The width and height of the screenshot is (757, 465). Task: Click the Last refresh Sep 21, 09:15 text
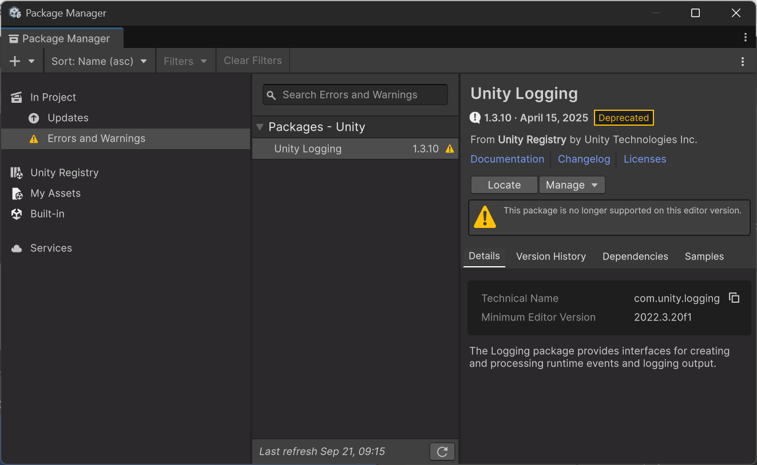[322, 451]
